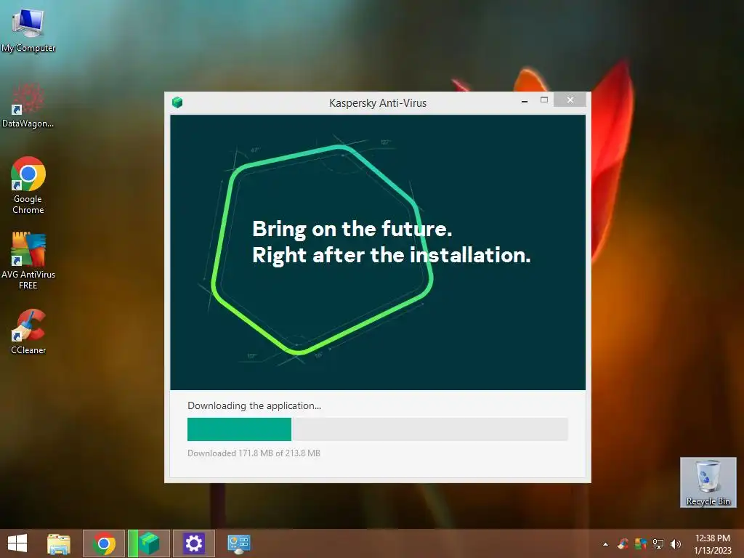Select the CCleaner desktop shortcut
744x558 pixels.
28,331
